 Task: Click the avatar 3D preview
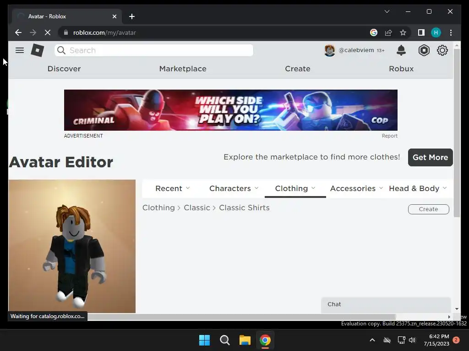(72, 246)
